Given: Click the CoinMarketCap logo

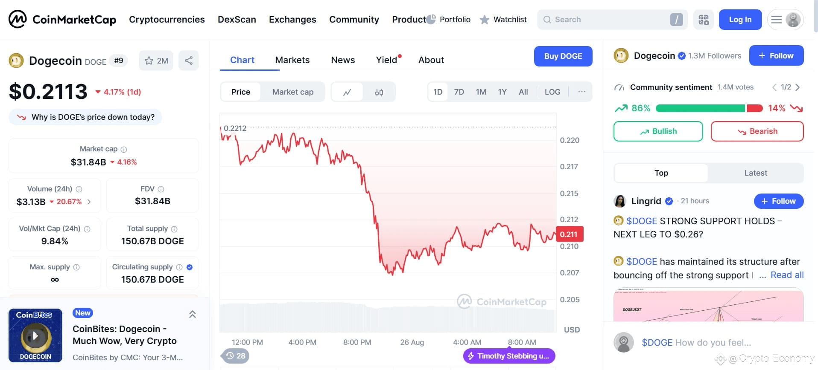Looking at the screenshot, I should tap(62, 20).
